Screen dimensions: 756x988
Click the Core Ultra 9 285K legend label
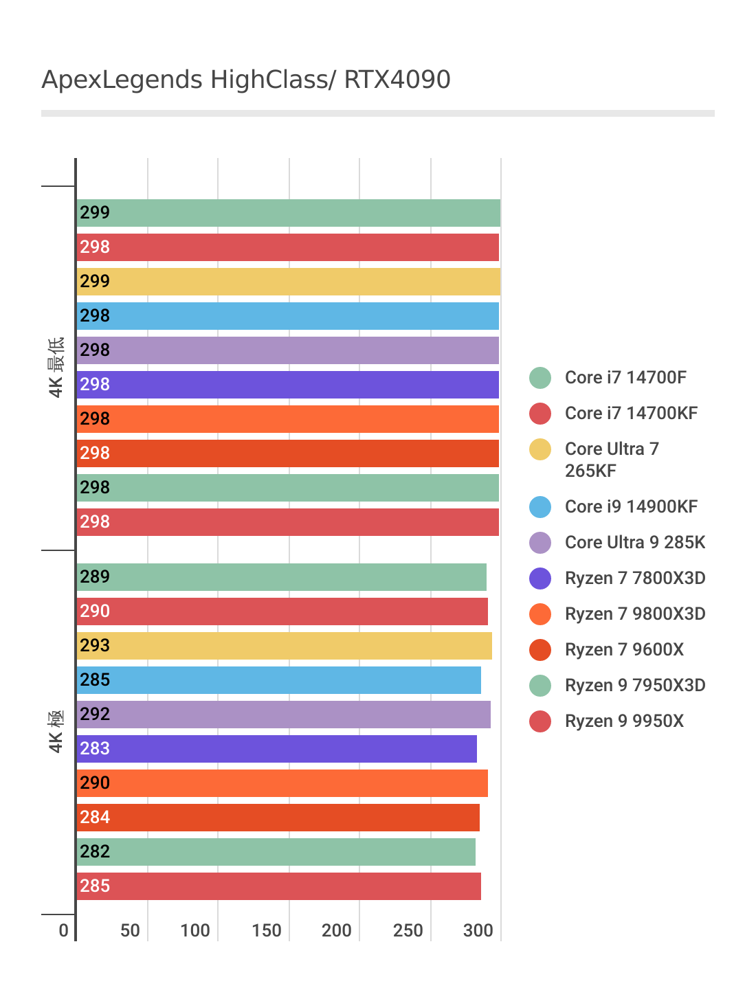(x=634, y=543)
